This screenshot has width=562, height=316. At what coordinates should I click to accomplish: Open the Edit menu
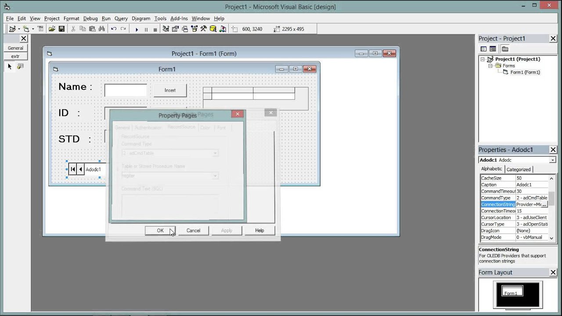tap(22, 18)
